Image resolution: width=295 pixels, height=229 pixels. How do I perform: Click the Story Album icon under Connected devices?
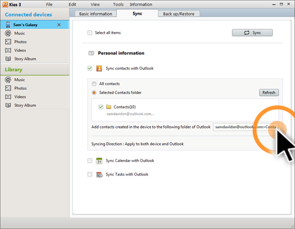point(8,59)
